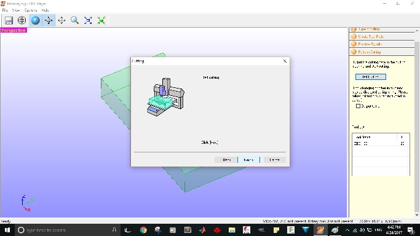Click the active SRP Player taskbar icon

pyautogui.click(x=320, y=230)
